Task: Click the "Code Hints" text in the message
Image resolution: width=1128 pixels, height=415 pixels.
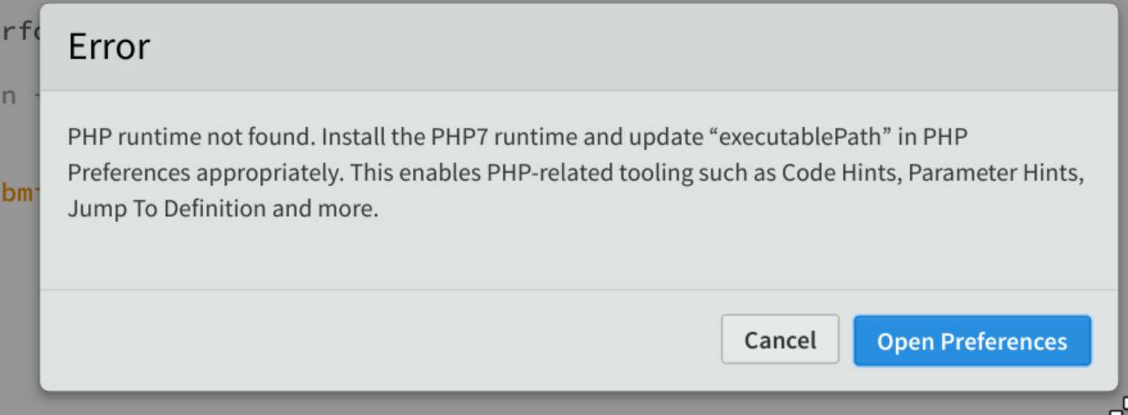Action: click(841, 173)
